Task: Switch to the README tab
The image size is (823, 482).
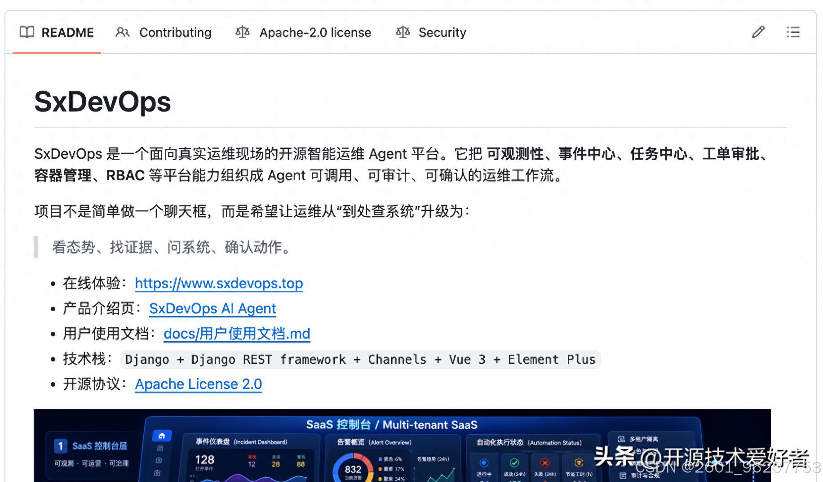Action: 57,32
